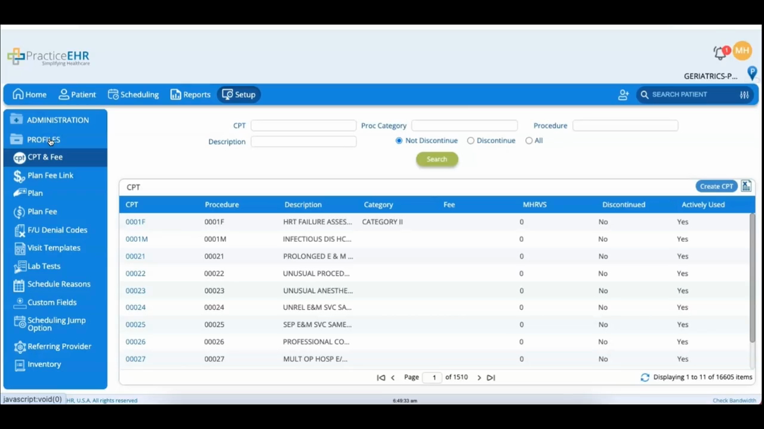Go to previous page arrow
764x429 pixels.
tap(393, 378)
